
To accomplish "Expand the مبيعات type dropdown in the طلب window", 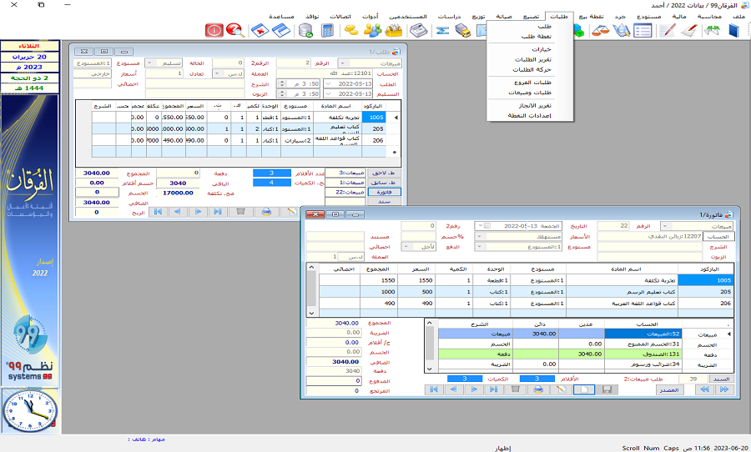I will click(343, 63).
